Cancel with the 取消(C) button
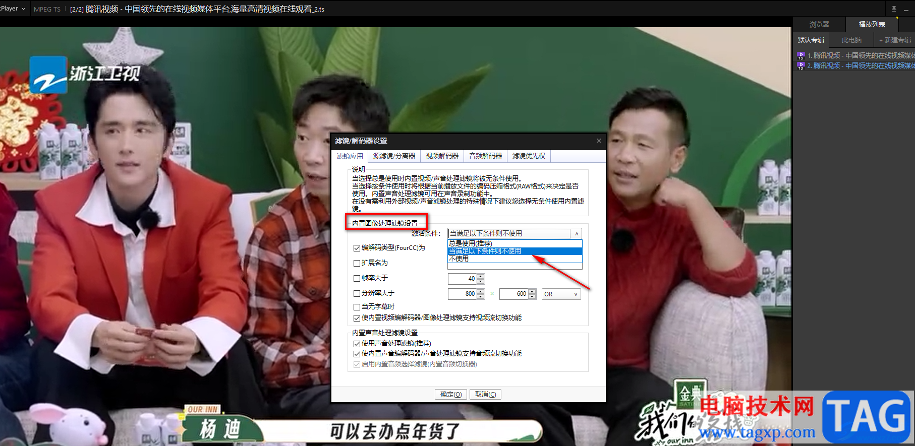Image resolution: width=915 pixels, height=446 pixels. (485, 395)
